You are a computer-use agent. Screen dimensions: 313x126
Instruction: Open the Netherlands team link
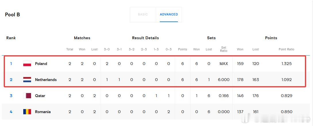[46, 80]
